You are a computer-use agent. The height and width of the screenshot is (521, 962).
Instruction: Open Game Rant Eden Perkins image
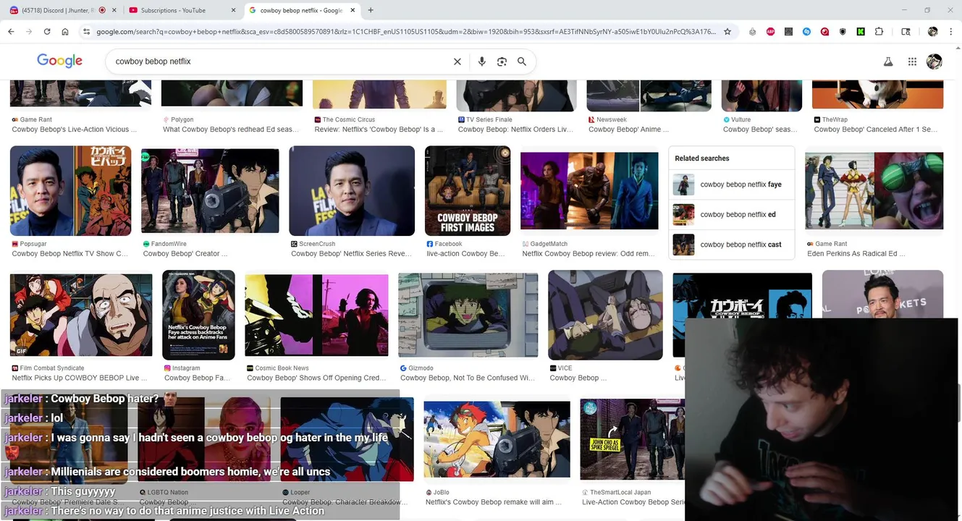pyautogui.click(x=874, y=191)
